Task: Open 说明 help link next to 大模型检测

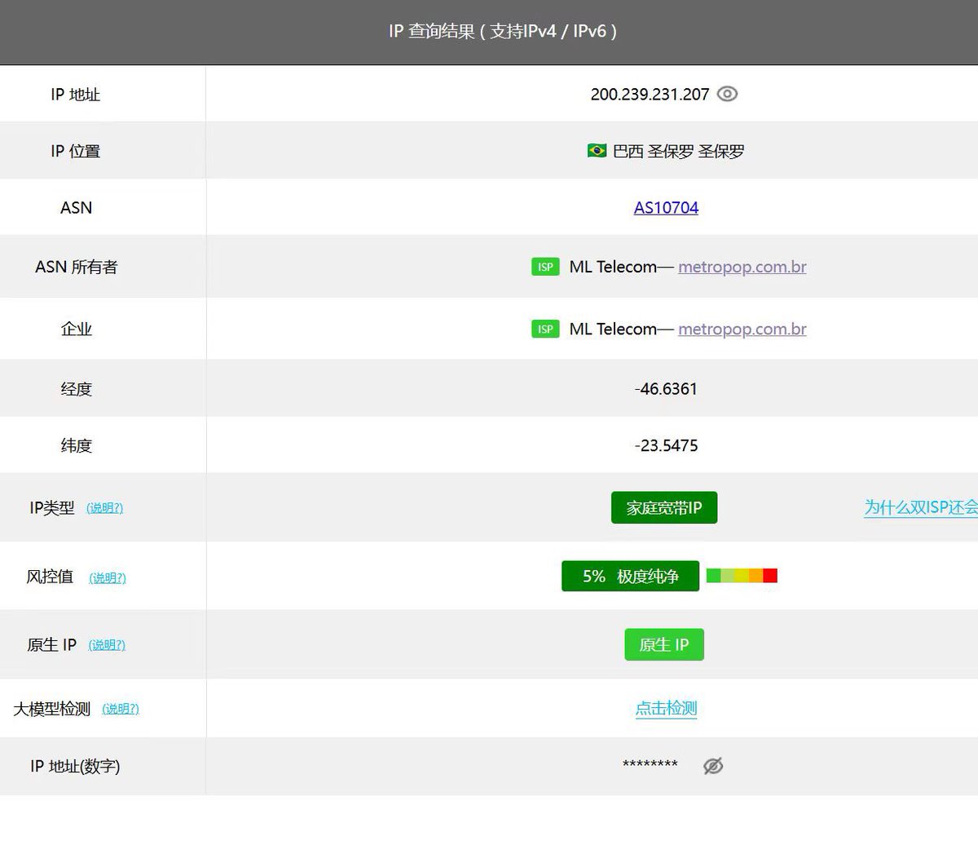Action: pyautogui.click(x=121, y=710)
